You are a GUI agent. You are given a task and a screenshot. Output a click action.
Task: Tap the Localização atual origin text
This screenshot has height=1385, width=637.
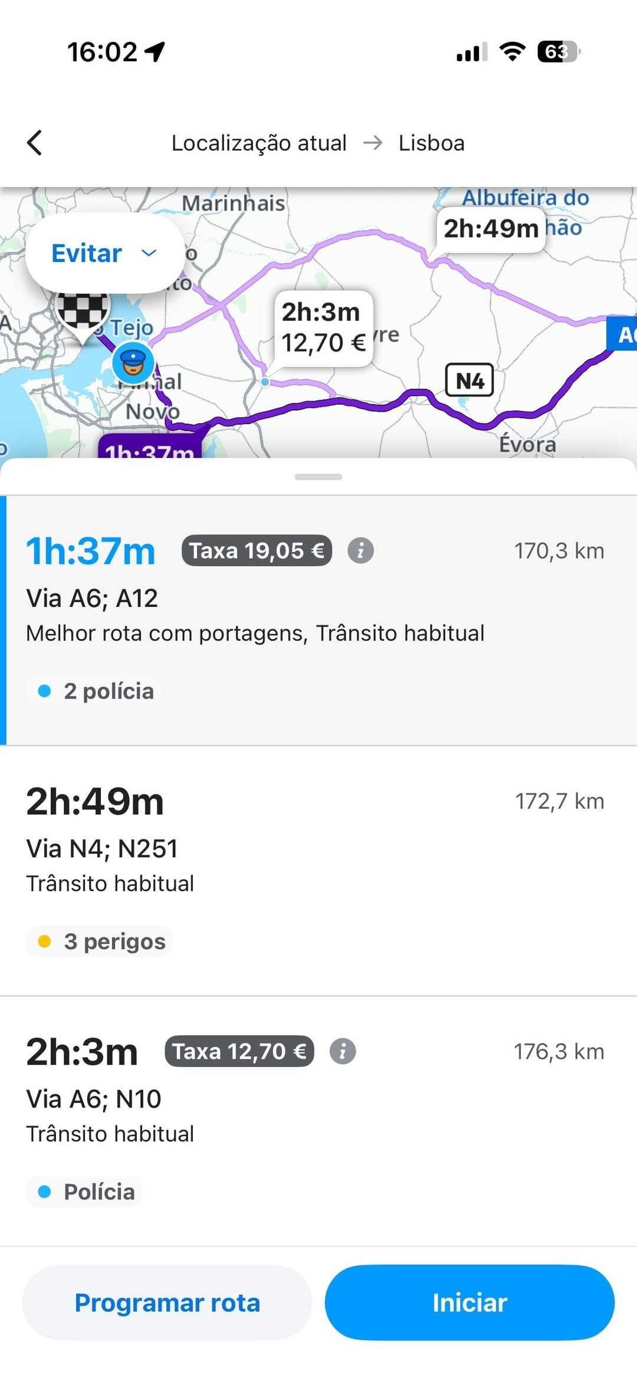tap(259, 143)
